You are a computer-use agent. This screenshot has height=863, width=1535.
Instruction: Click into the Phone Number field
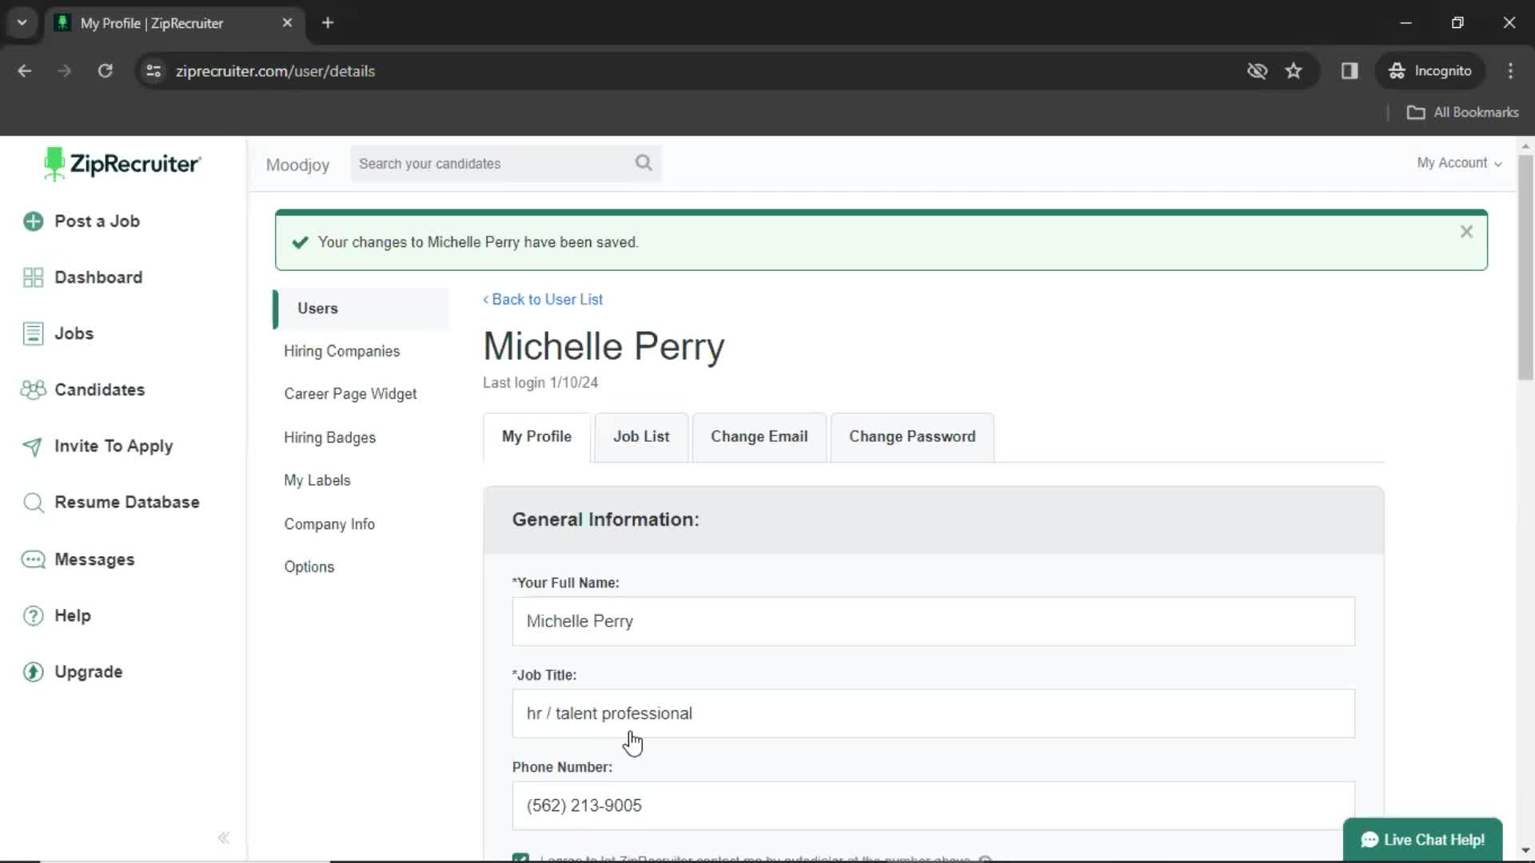click(x=933, y=805)
